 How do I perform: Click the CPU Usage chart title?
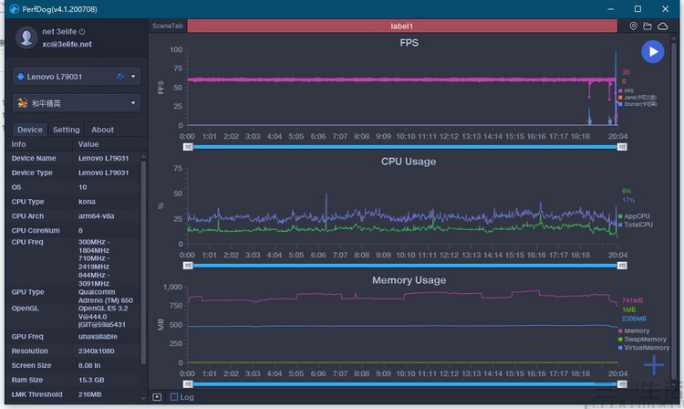(409, 162)
